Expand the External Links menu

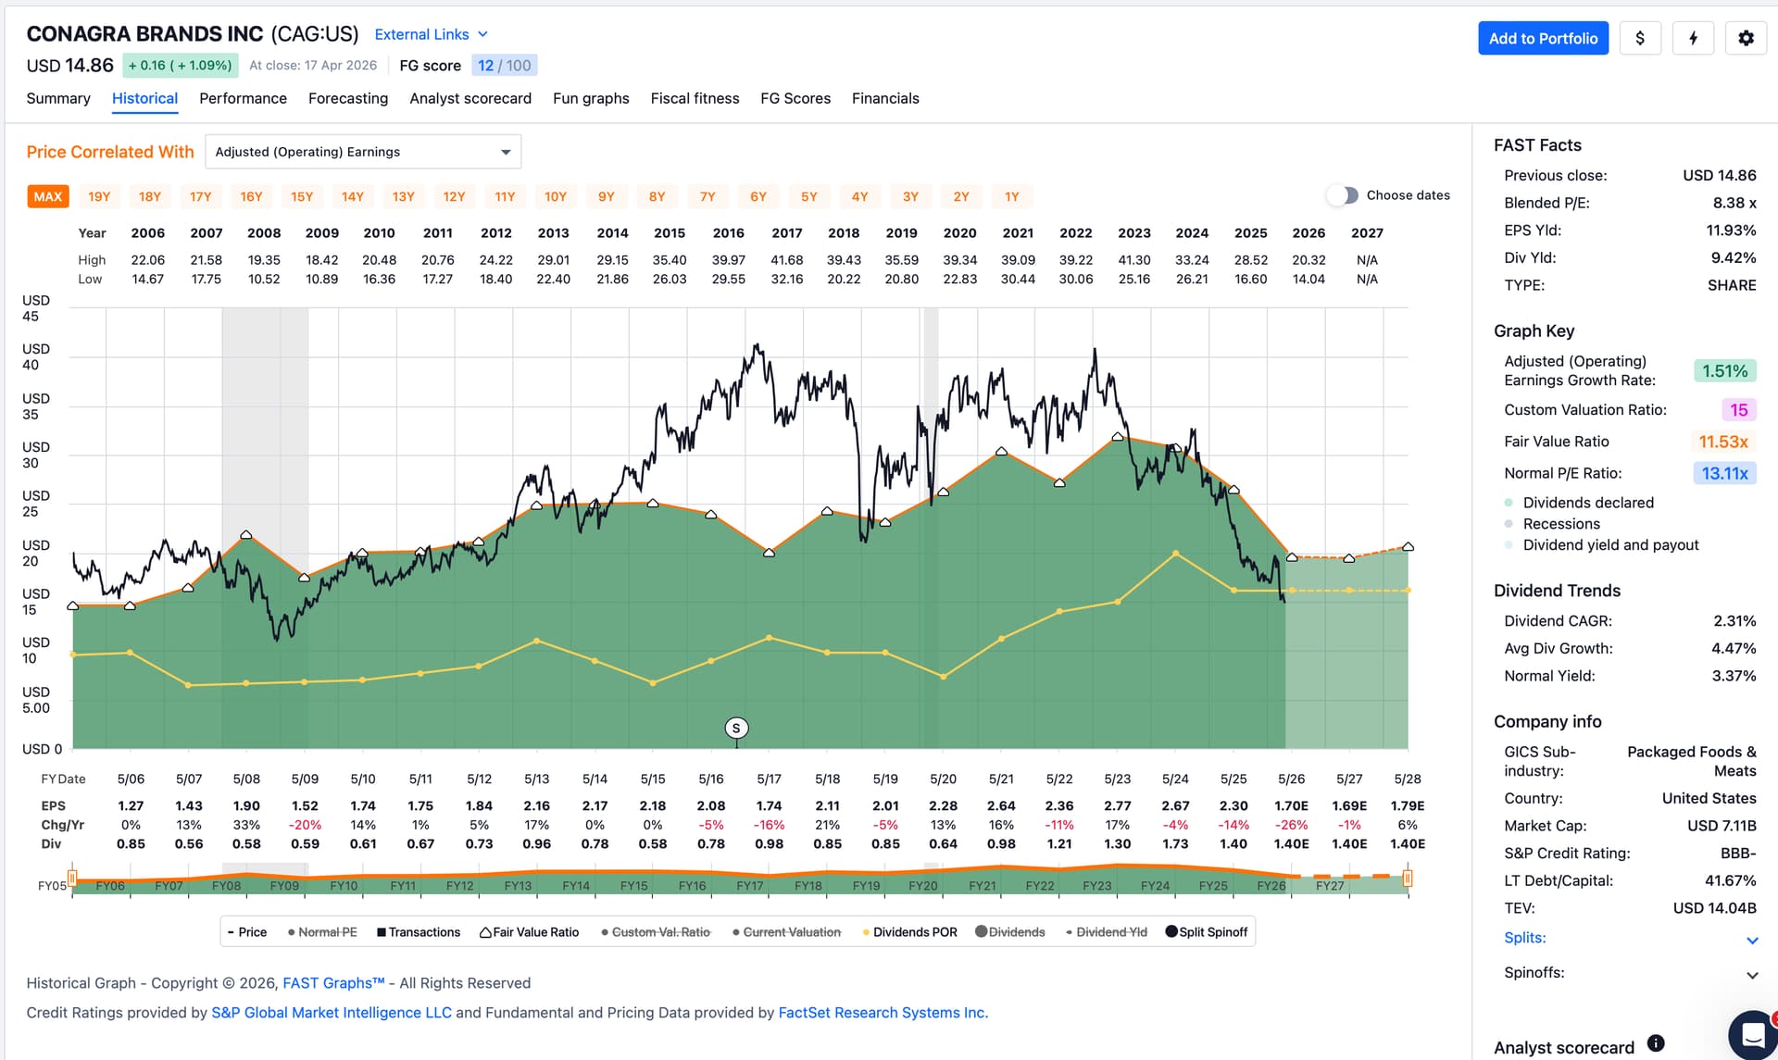[x=431, y=34]
